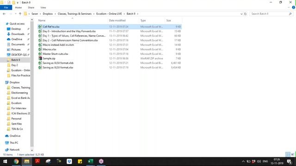Expand the address bar history dropdown
The image size is (296, 166).
click(241, 14)
